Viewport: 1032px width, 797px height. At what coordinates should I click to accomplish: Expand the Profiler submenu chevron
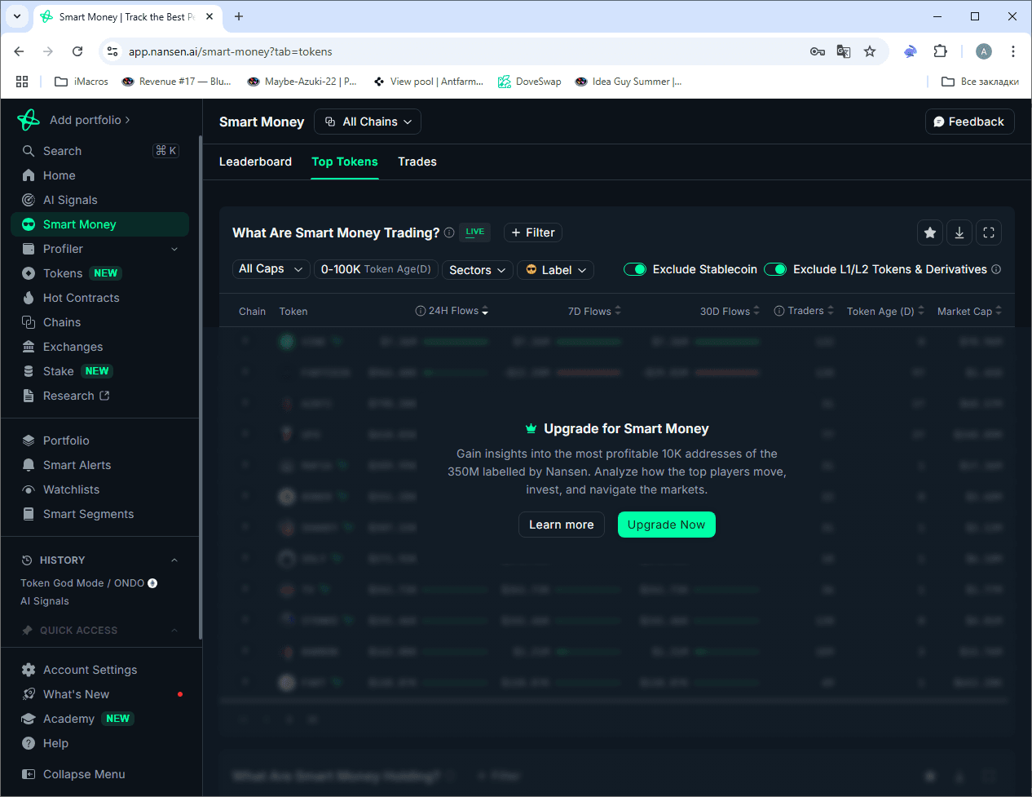pyautogui.click(x=174, y=249)
